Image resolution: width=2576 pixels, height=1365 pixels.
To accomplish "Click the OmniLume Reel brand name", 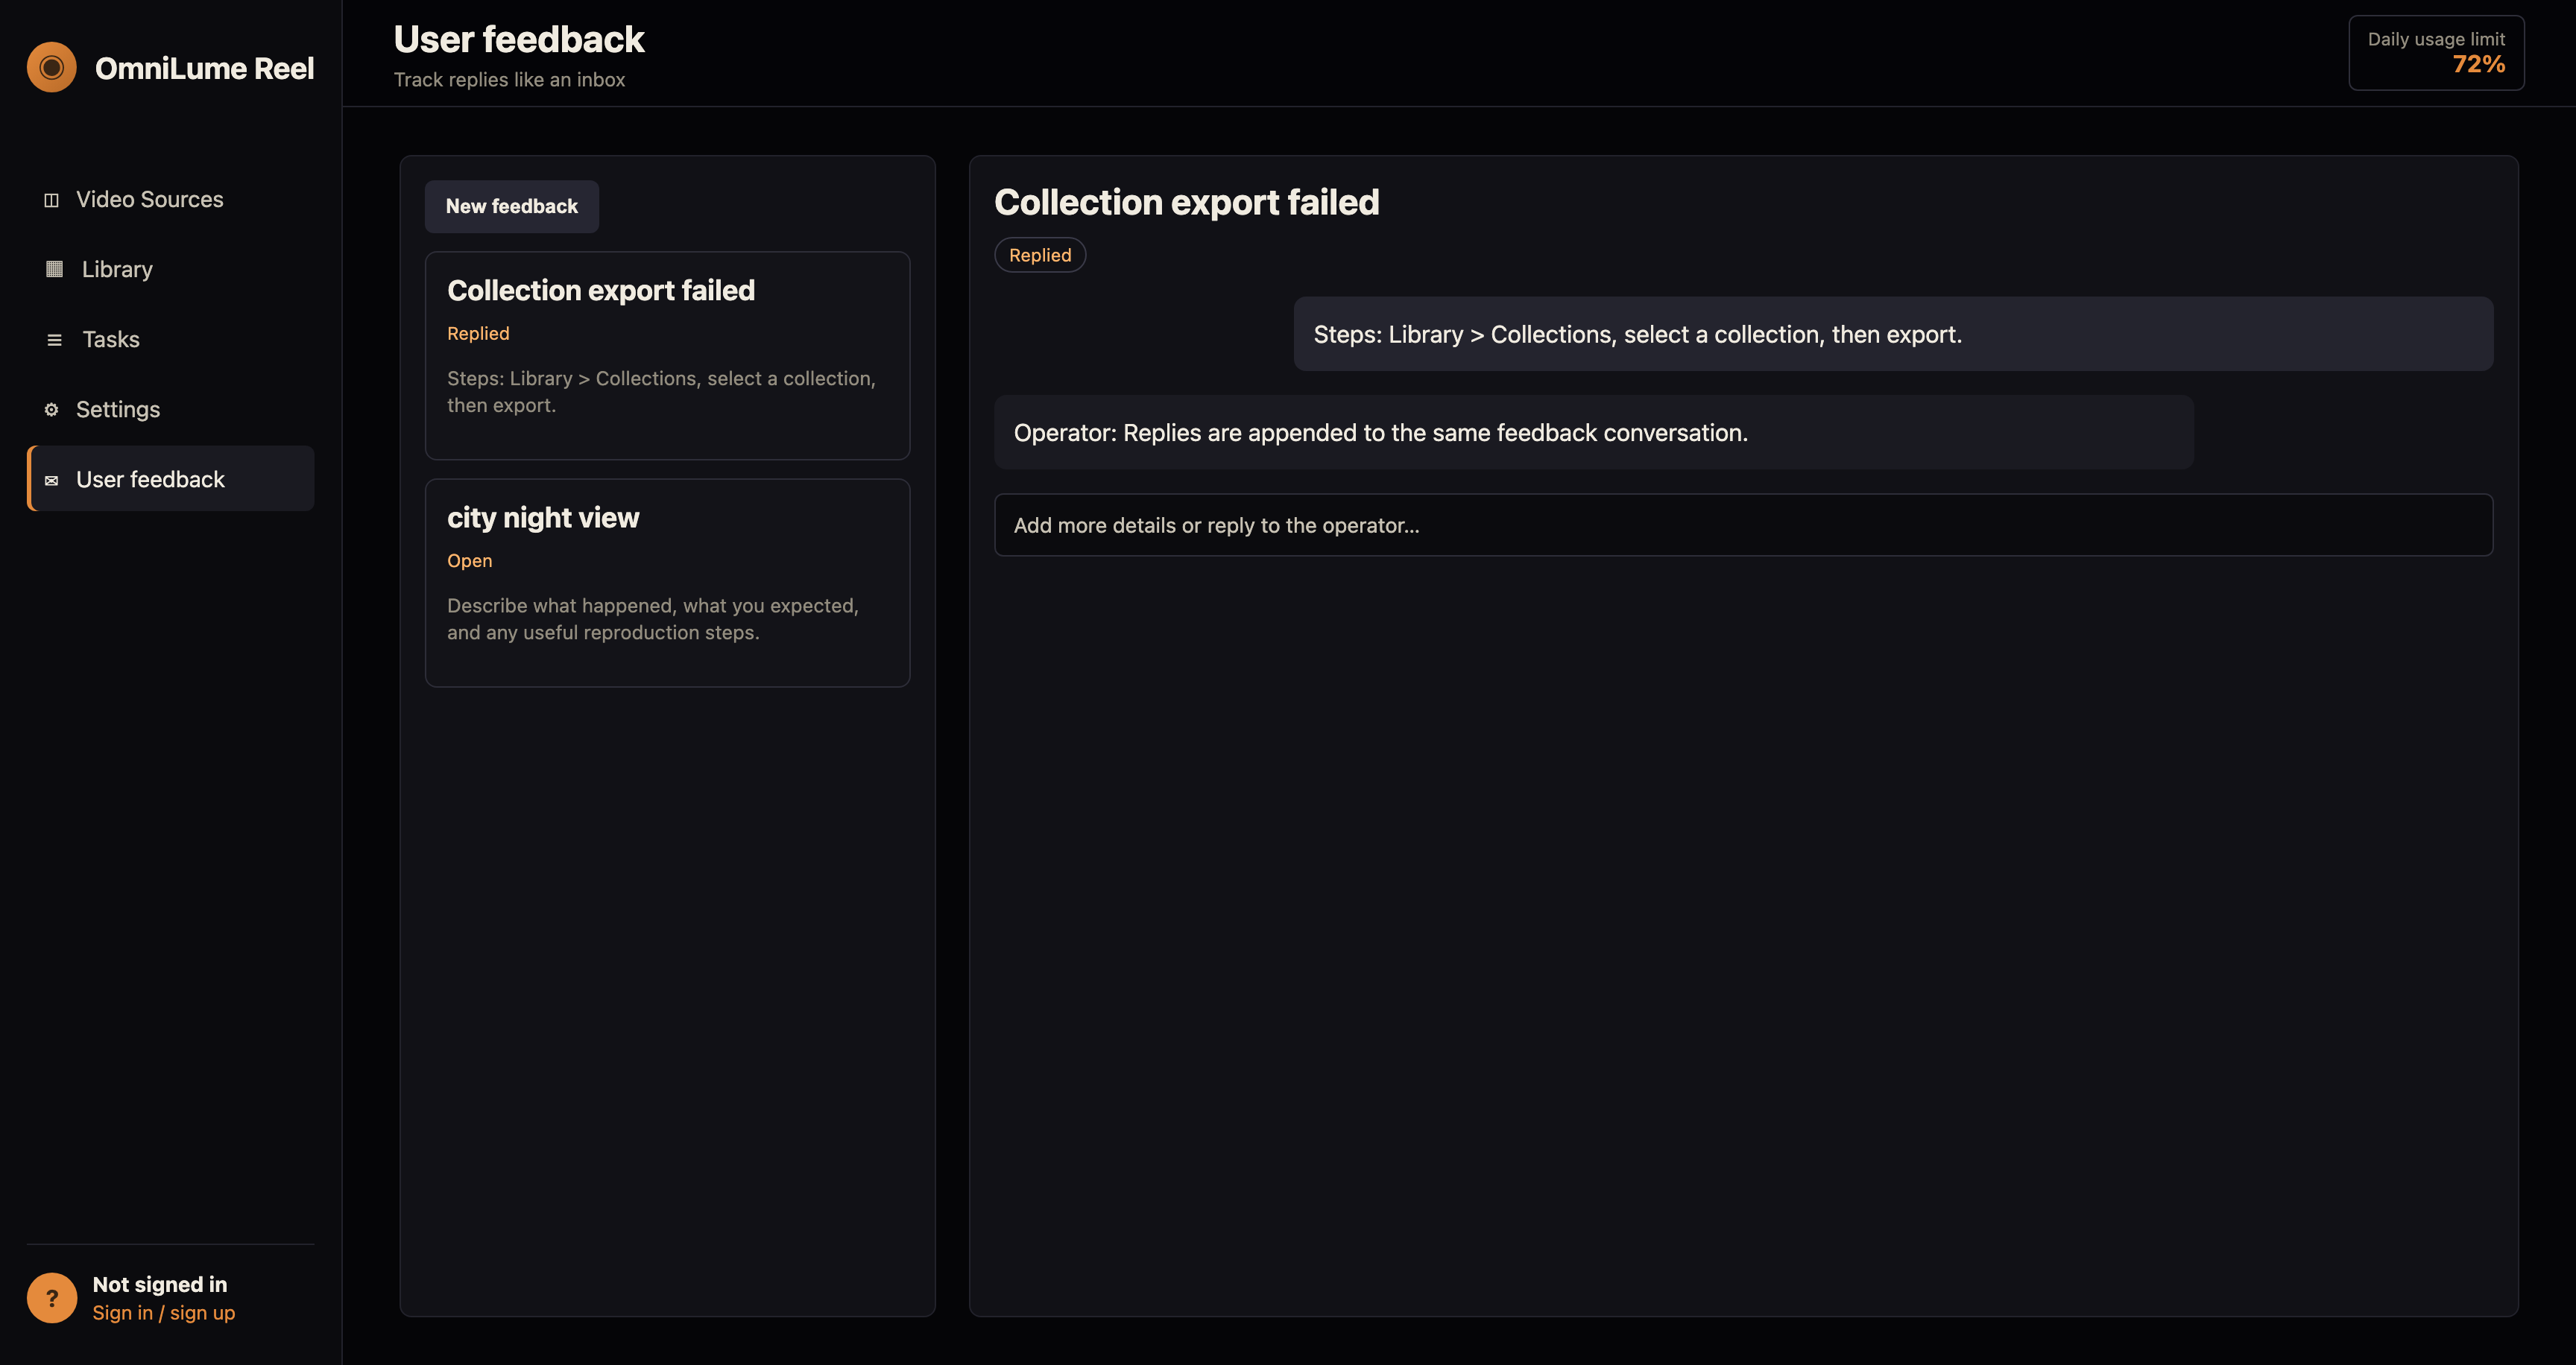I will pos(204,68).
